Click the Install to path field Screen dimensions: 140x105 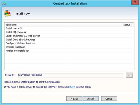[x=71, y=75]
